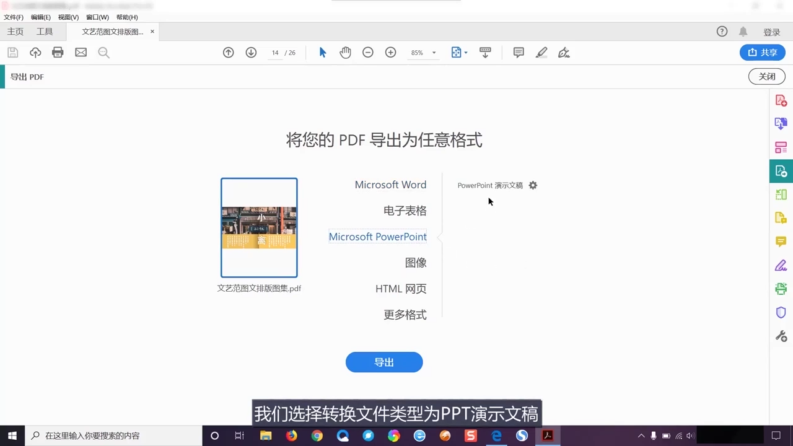
Task: Open Task View on the taskbar
Action: 240,435
